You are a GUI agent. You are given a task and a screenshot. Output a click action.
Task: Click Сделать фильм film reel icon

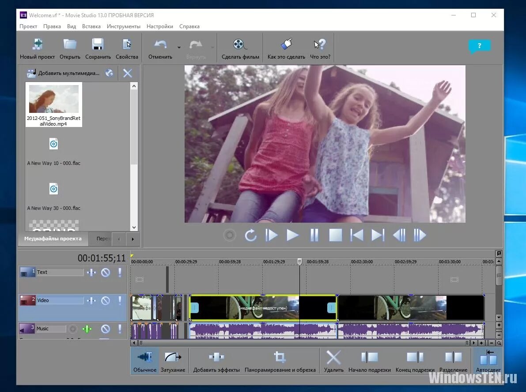pyautogui.click(x=240, y=49)
